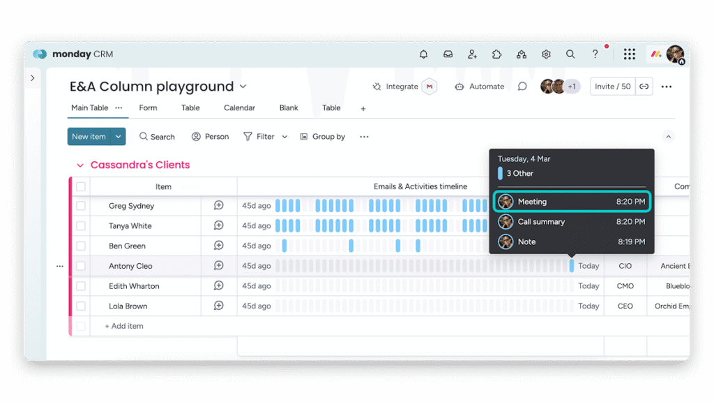
Task: Switch to the Form tab
Action: (x=148, y=108)
